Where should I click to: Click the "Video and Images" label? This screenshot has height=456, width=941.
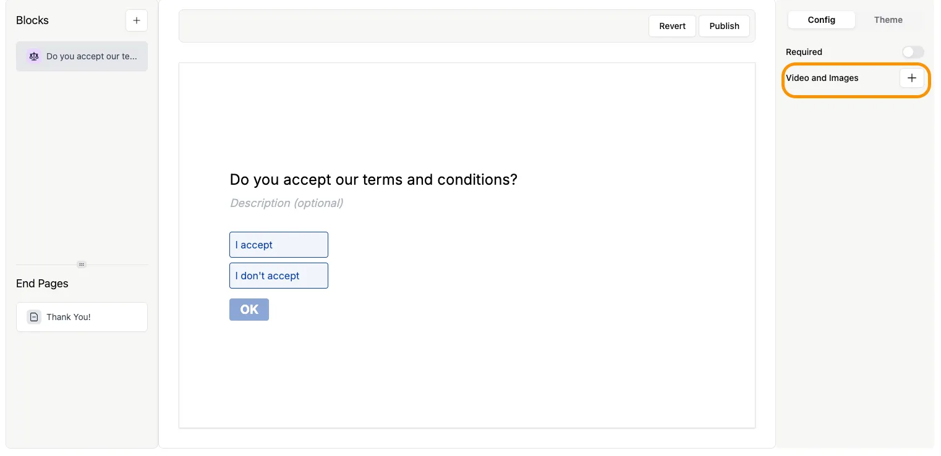[822, 78]
